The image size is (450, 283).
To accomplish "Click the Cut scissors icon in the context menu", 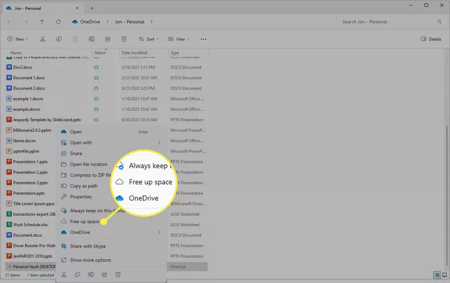I will 63,275.
